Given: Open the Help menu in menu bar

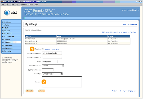Looking at the screenshot, I should tap(37, 4).
